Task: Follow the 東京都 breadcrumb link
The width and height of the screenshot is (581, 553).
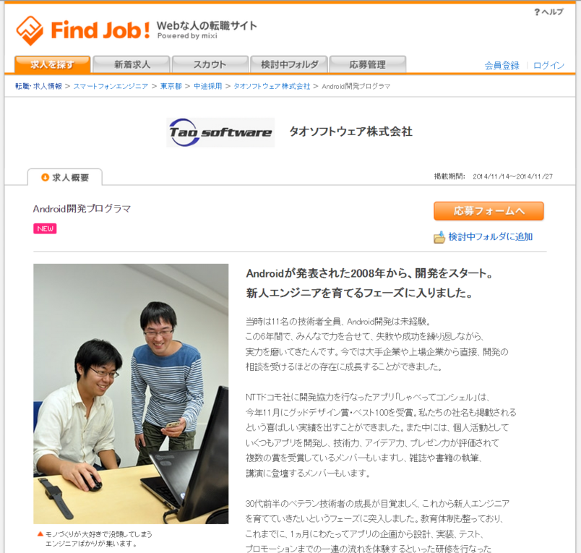Action: click(171, 86)
